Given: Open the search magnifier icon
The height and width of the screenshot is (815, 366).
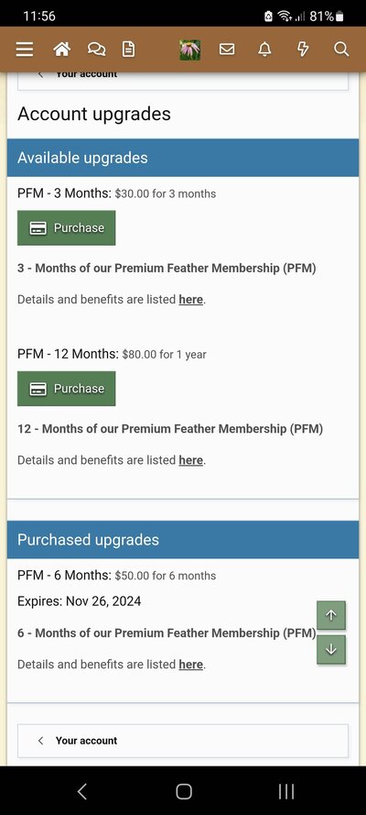Looking at the screenshot, I should point(341,50).
